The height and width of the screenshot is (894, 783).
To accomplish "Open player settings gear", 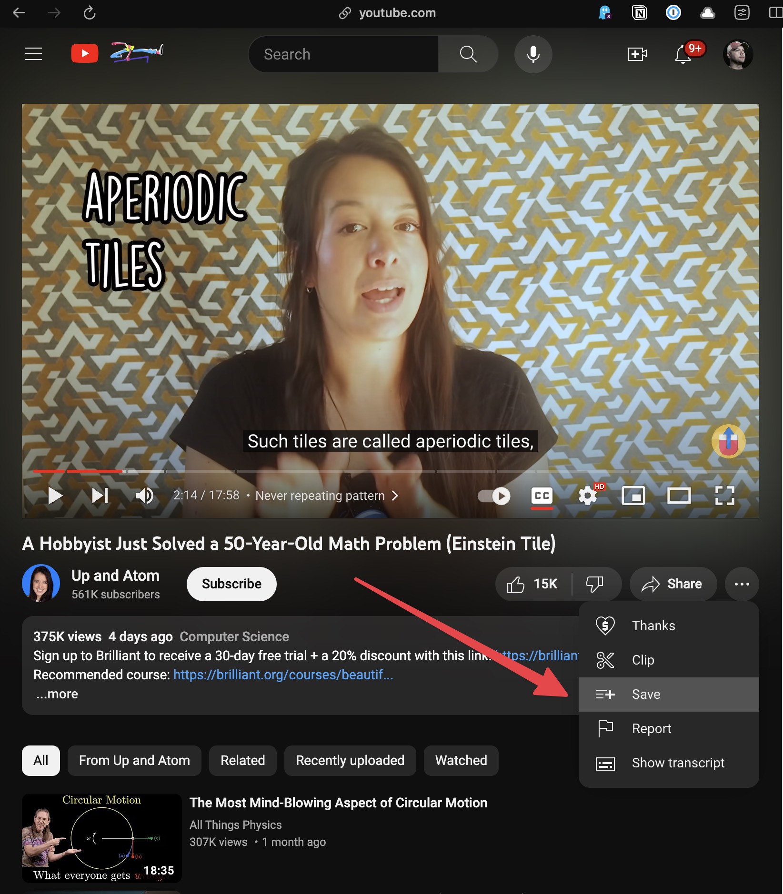I will 588,496.
